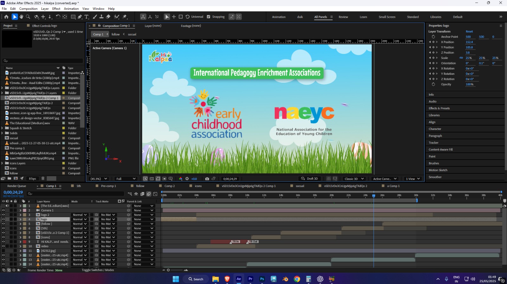This screenshot has height=284, width=507.
Task: Hide the logo 2 layer eye
Action: point(3,215)
